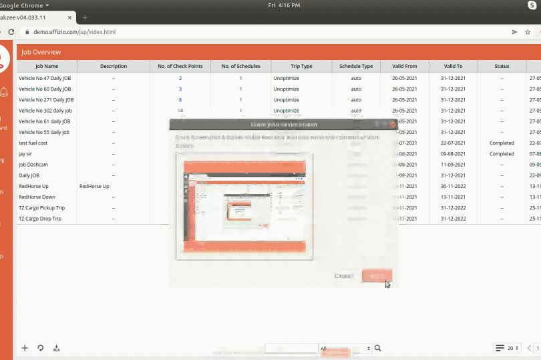Click the refresh table icon
Image resolution: width=541 pixels, height=360 pixels.
click(x=41, y=348)
